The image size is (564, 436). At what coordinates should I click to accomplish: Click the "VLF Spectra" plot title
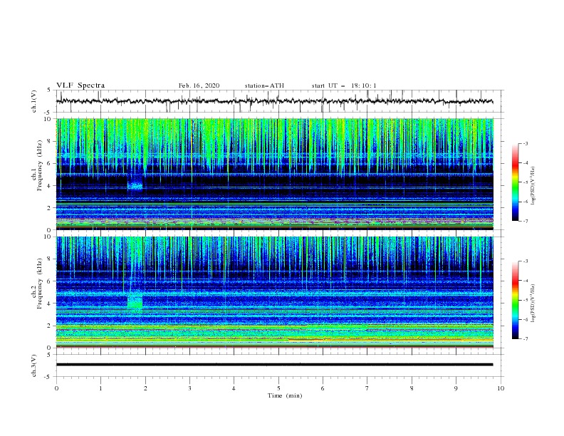pos(80,85)
